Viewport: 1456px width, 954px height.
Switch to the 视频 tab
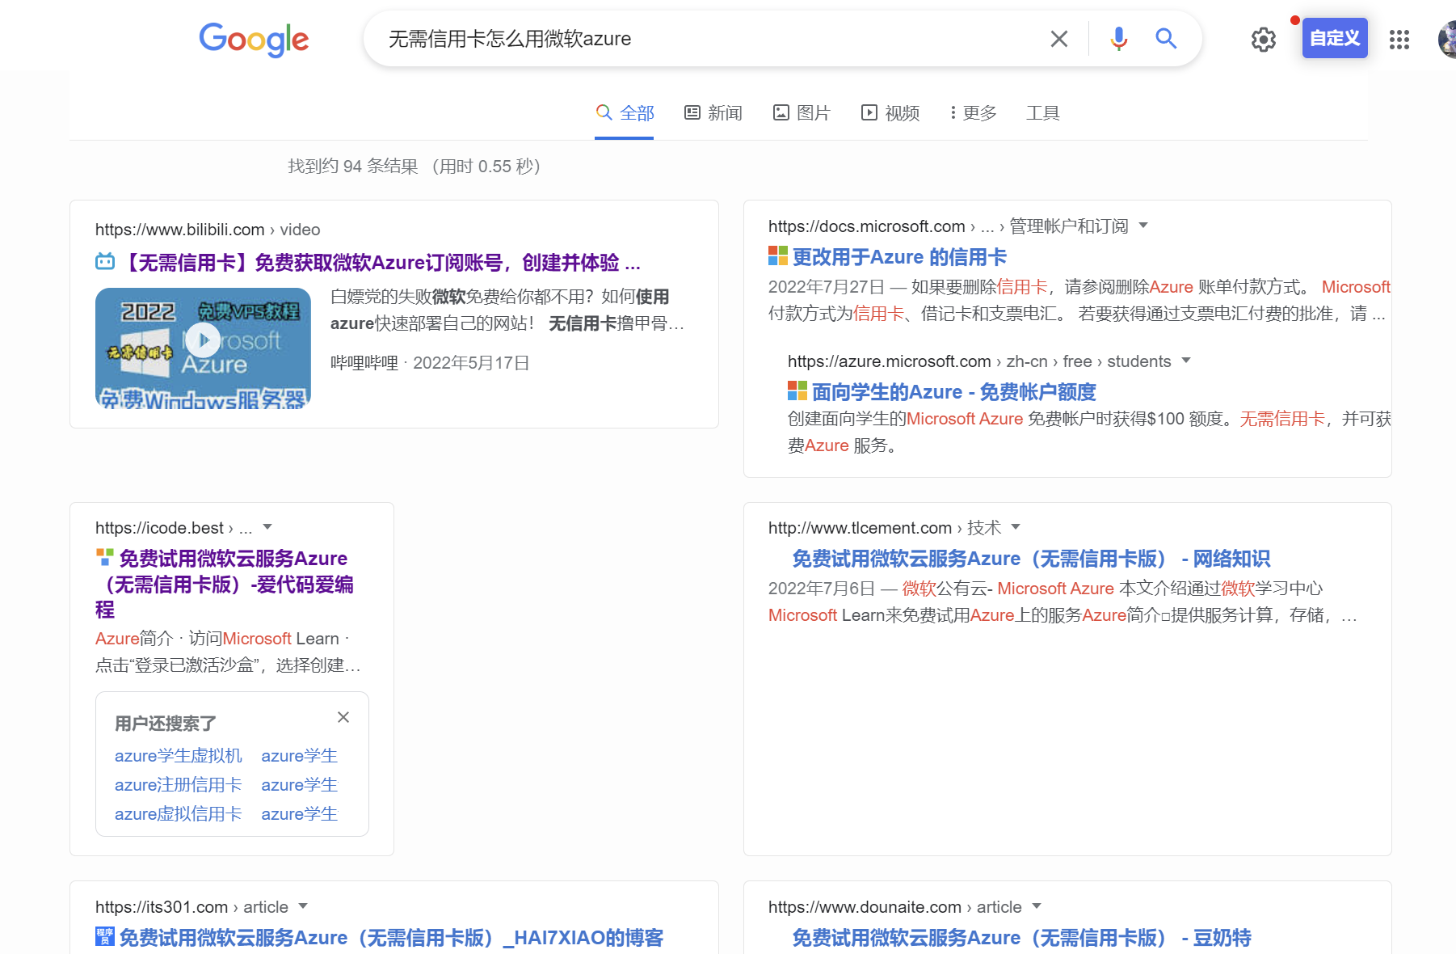coord(890,113)
